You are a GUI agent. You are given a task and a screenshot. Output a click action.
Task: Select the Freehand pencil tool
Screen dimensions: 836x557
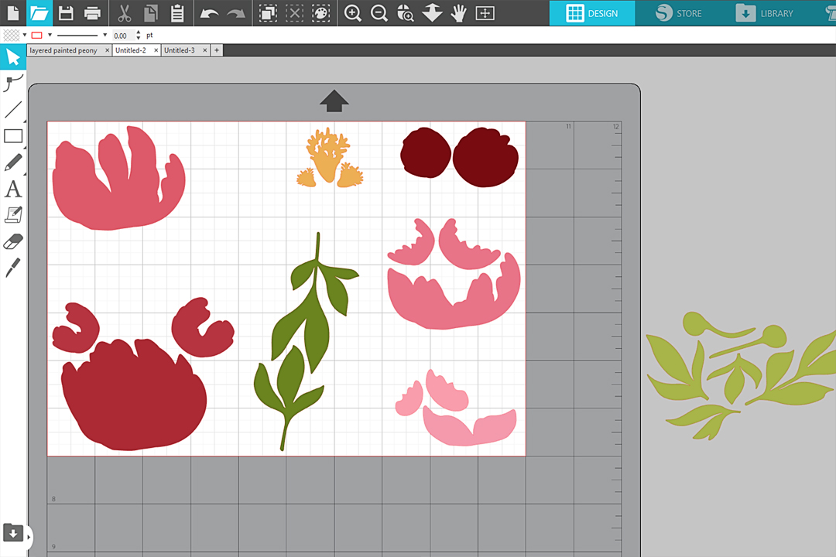(13, 162)
